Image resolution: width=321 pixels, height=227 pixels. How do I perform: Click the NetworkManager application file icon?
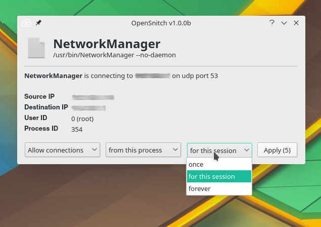pos(36,48)
